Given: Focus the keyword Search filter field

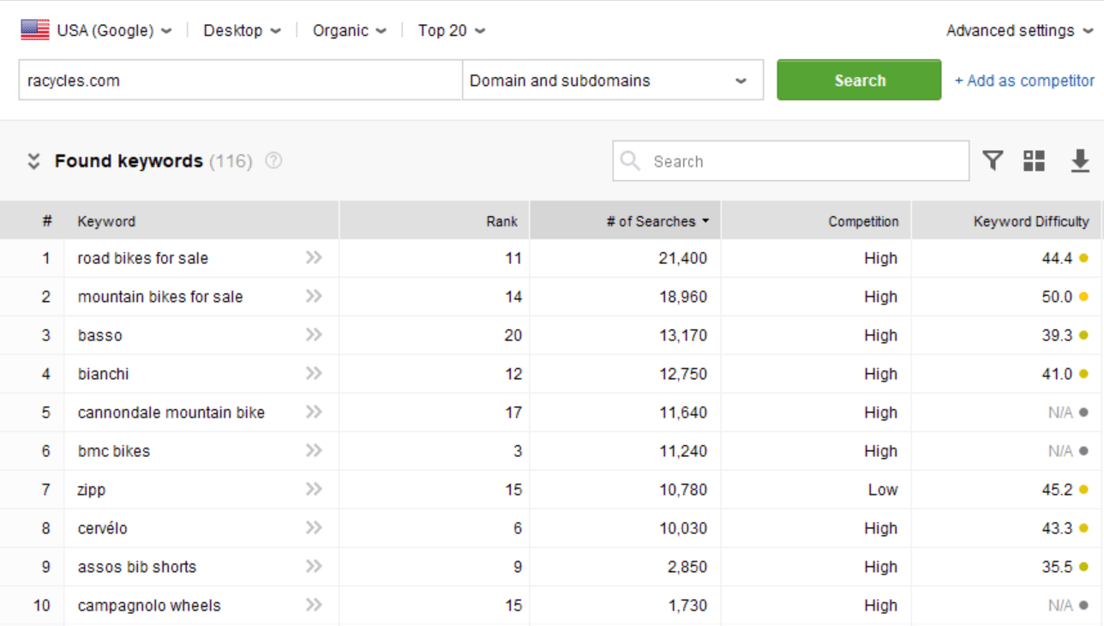Looking at the screenshot, I should click(790, 160).
